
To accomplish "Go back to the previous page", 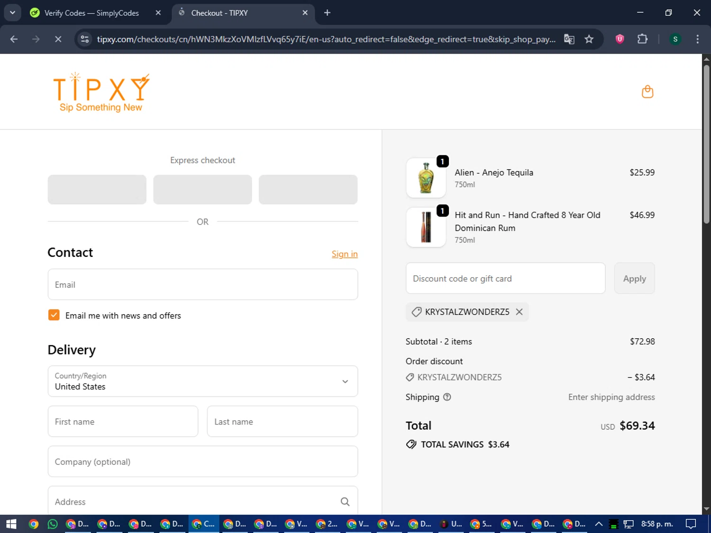I will [x=14, y=39].
